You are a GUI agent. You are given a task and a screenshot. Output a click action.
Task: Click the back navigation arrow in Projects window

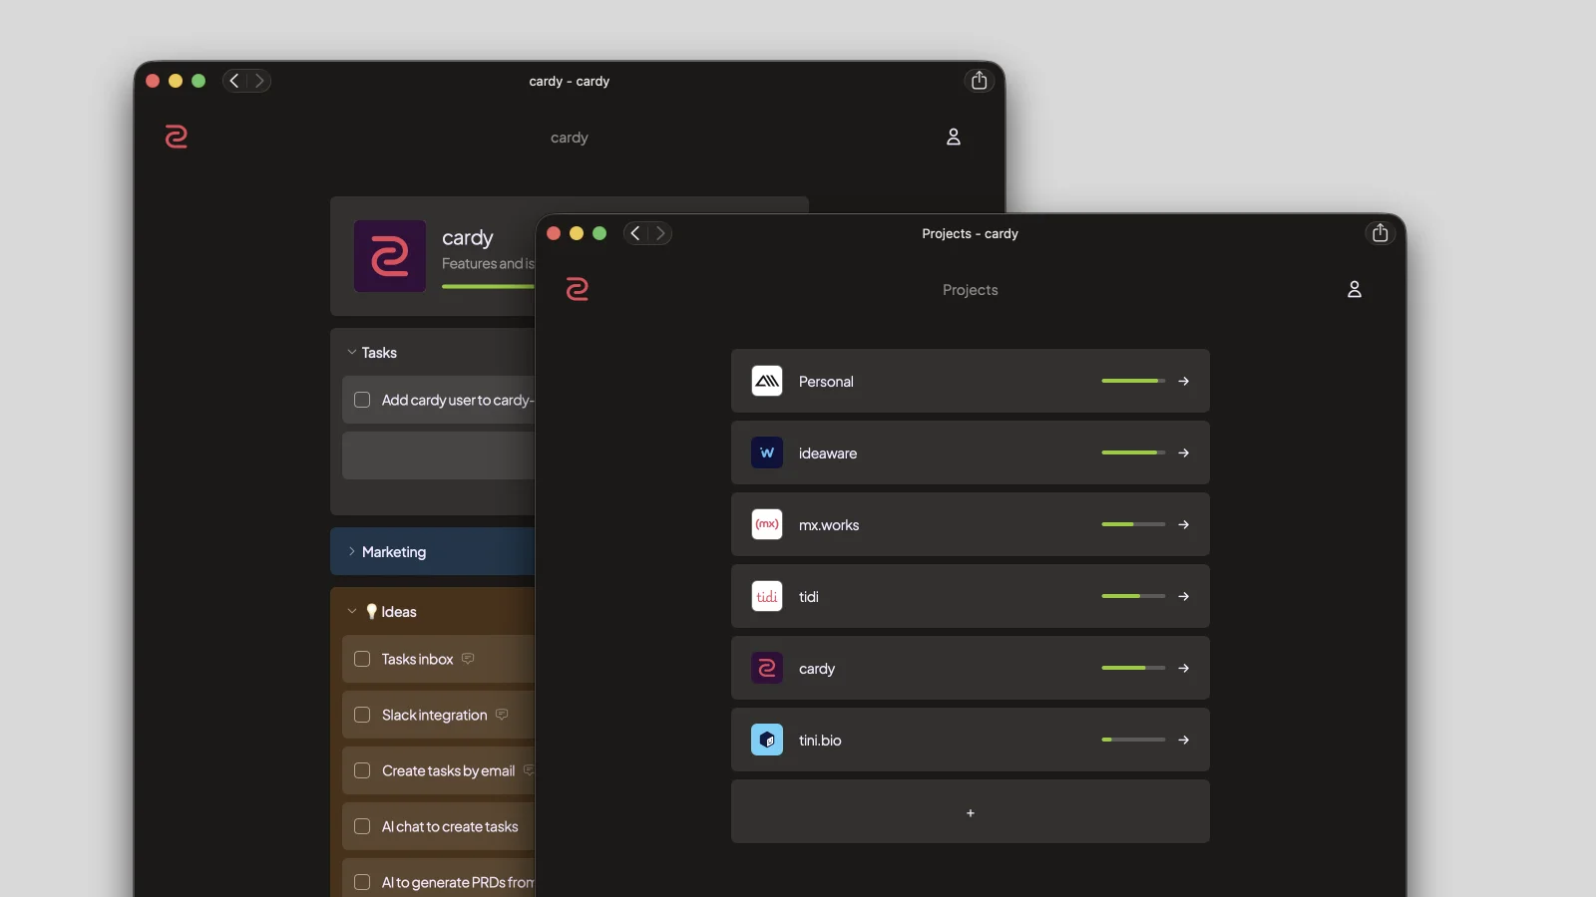pyautogui.click(x=635, y=233)
